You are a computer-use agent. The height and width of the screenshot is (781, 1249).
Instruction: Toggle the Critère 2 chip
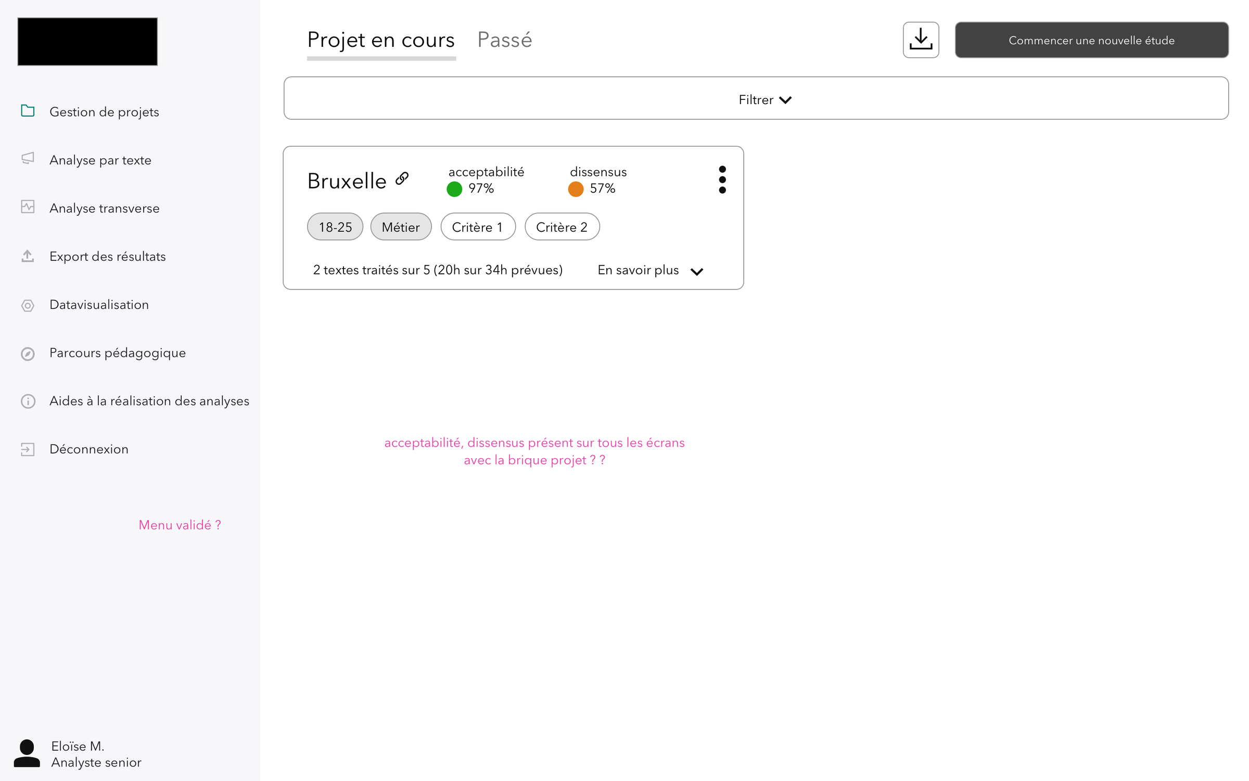(x=562, y=227)
